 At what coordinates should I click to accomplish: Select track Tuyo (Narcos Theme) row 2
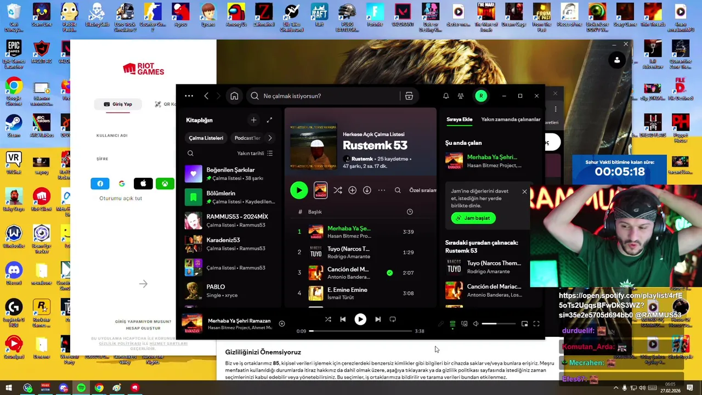click(x=359, y=252)
